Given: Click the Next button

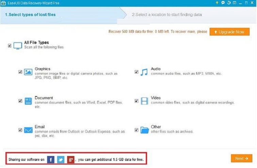Looking at the screenshot, I should point(241,158).
